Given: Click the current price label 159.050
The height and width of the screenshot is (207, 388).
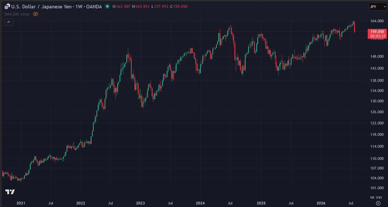Looking at the screenshot, I should (x=377, y=32).
